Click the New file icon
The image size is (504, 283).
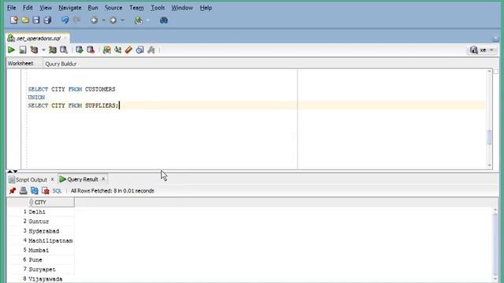(14, 20)
